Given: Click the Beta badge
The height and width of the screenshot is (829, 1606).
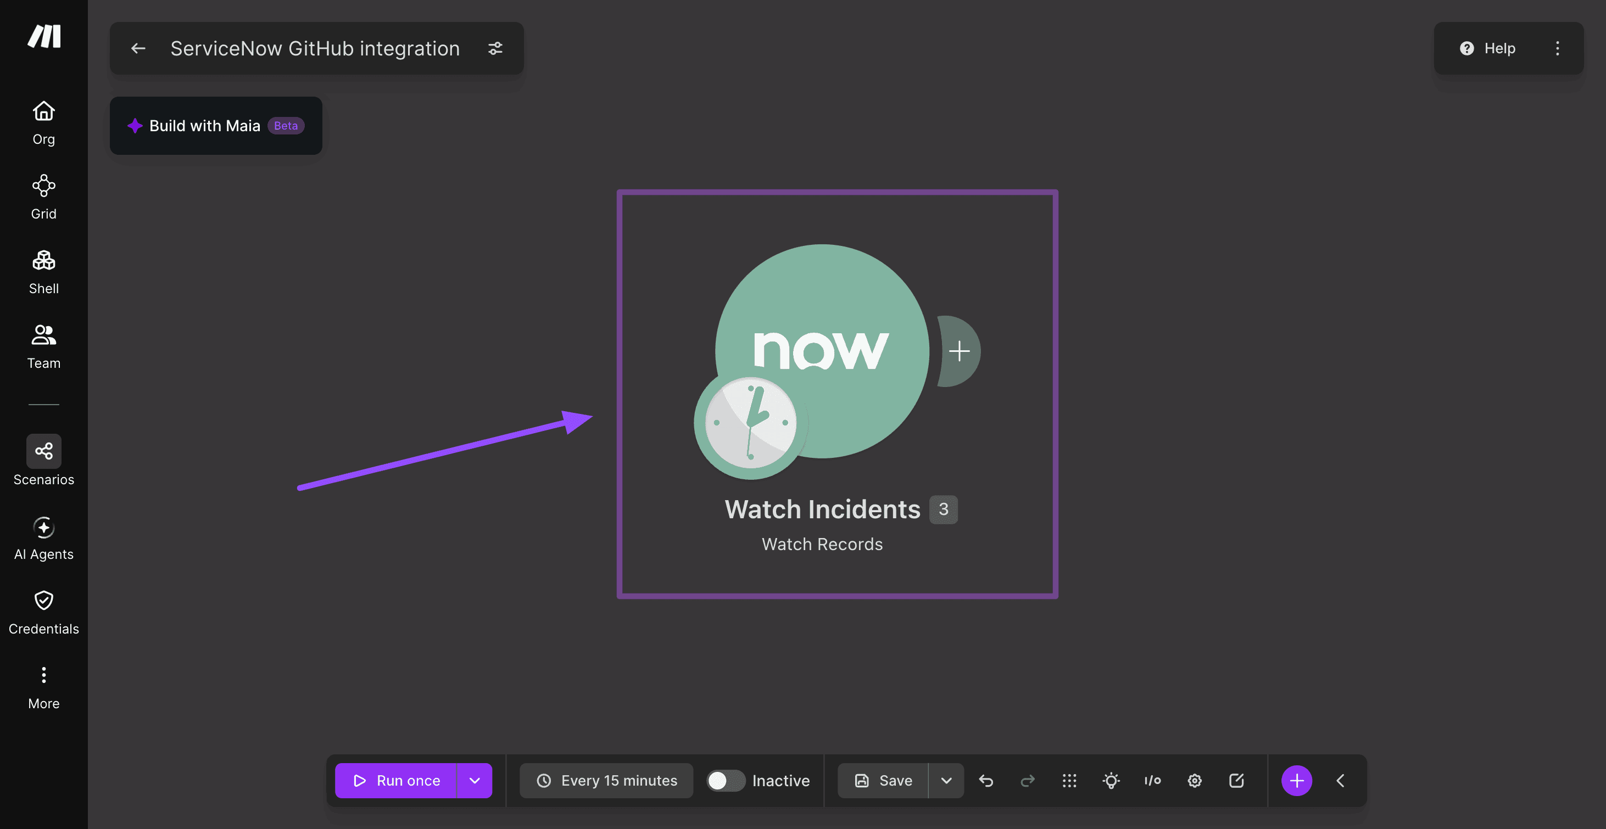Looking at the screenshot, I should [x=286, y=125].
